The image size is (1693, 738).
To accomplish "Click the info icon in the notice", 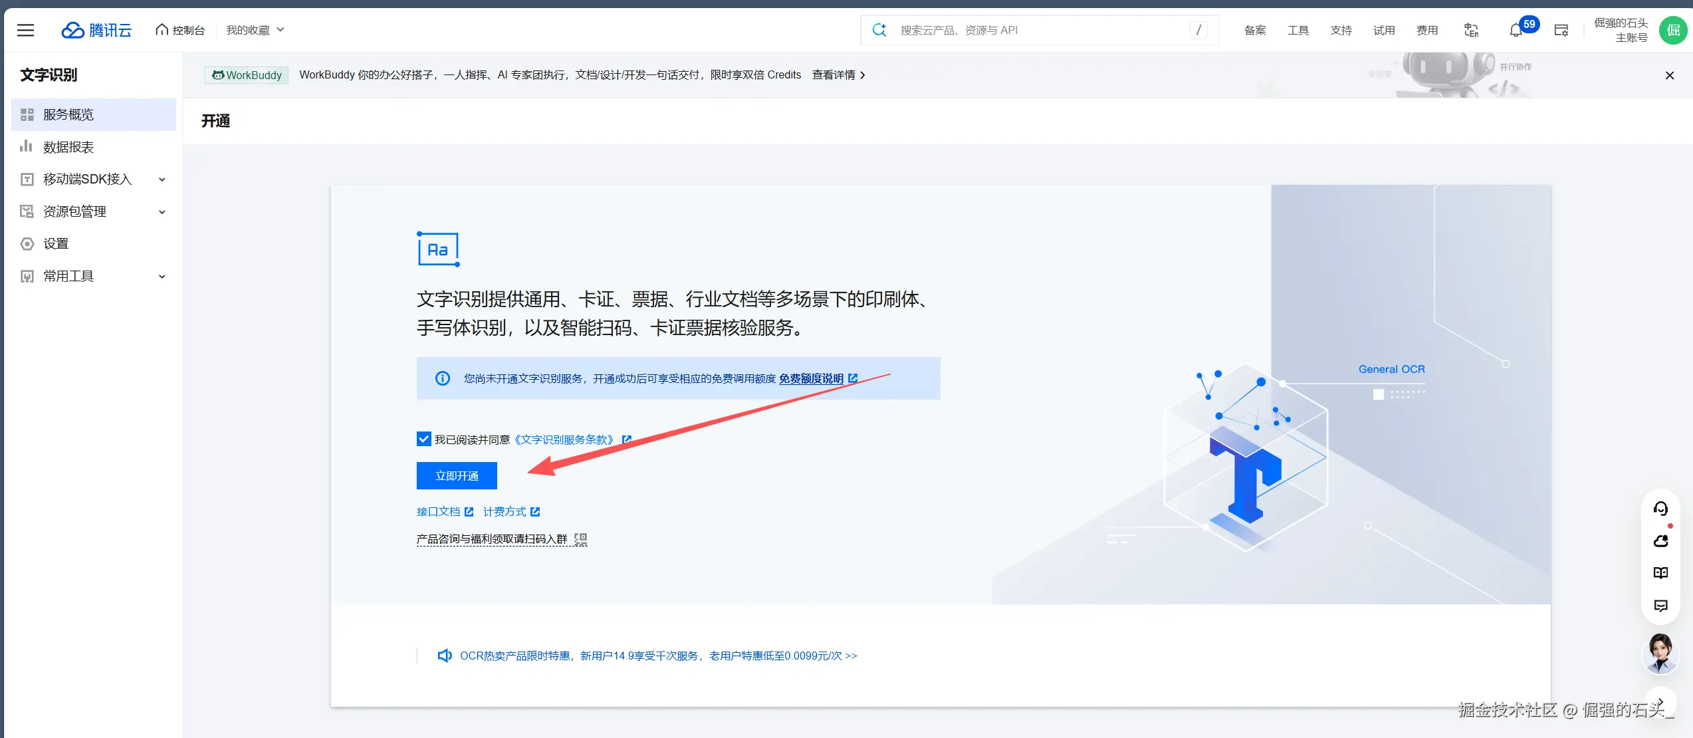I will (442, 378).
